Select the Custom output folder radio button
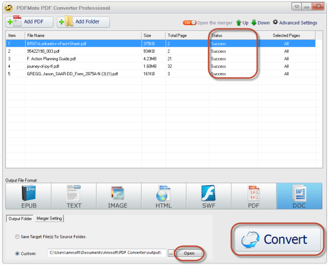The width and height of the screenshot is (328, 265). (x=17, y=254)
